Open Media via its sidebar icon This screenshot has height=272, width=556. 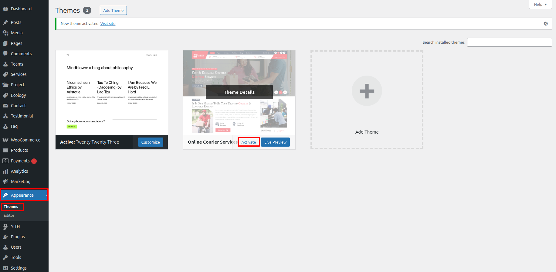pos(5,33)
